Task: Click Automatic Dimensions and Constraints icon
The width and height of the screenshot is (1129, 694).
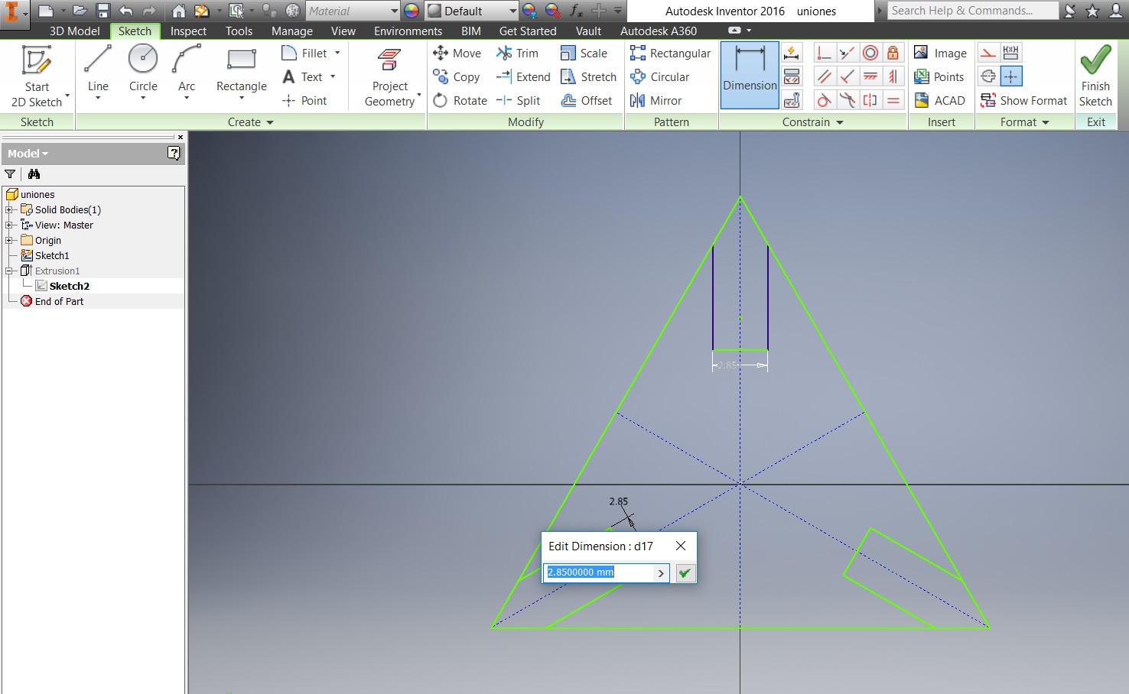Action: coord(792,53)
